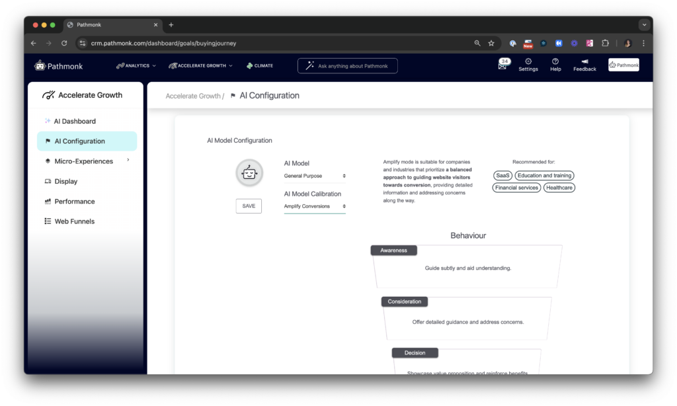
Task: Expand the Accelerate Growth top menu
Action: pos(201,65)
